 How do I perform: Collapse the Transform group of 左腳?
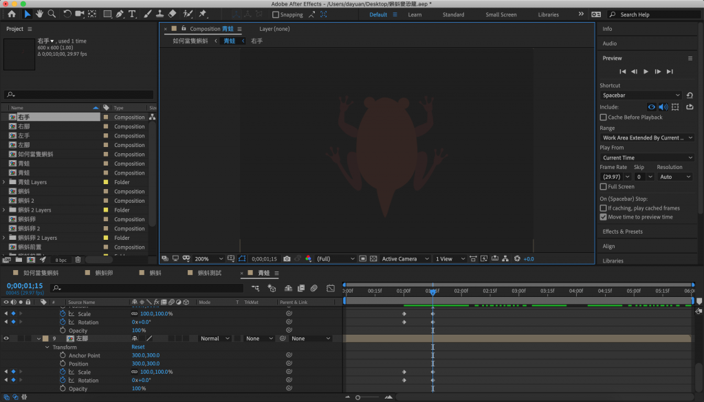tap(47, 347)
